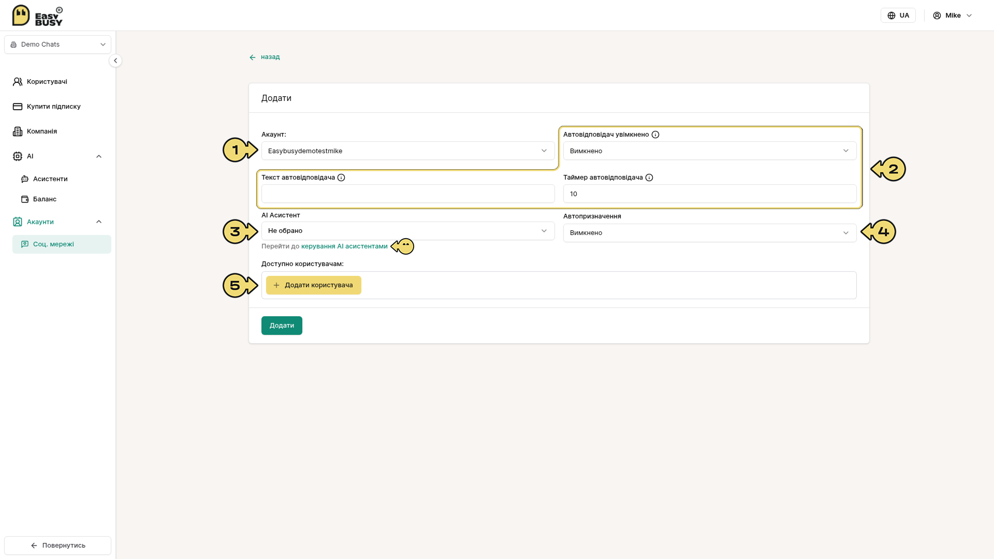This screenshot has height=559, width=994.
Task: Click info icon beside Текст автовідповідача
Action: [x=341, y=178]
